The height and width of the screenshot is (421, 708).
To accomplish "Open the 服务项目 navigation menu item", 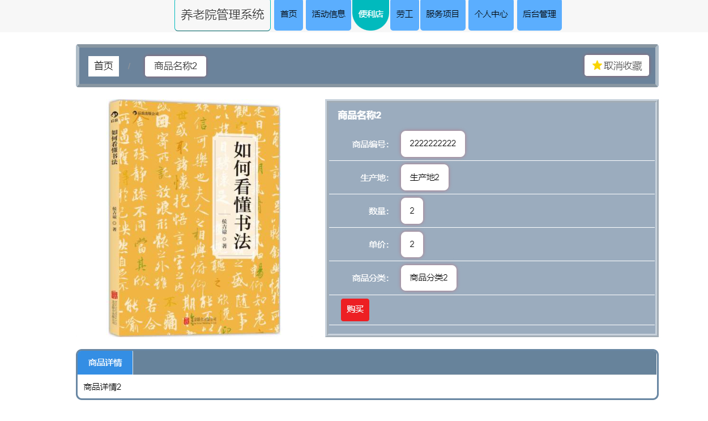I will click(442, 15).
